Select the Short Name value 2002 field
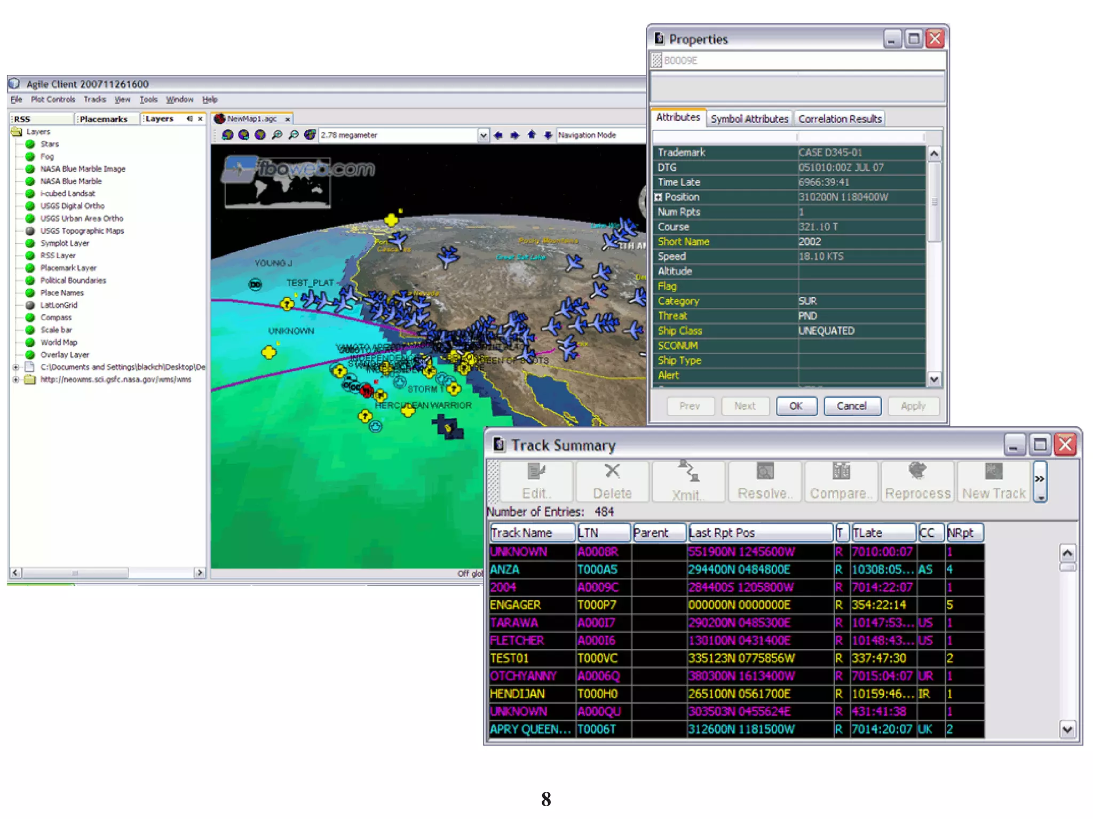 point(861,241)
